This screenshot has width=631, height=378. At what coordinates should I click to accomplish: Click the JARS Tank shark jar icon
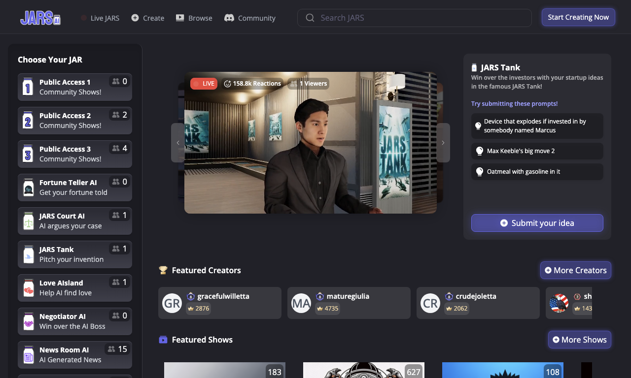pyautogui.click(x=28, y=254)
